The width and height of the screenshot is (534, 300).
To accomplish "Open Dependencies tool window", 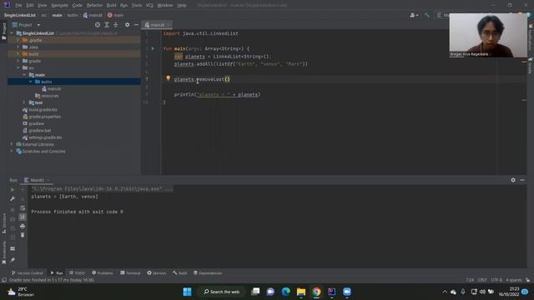I will 208,272.
